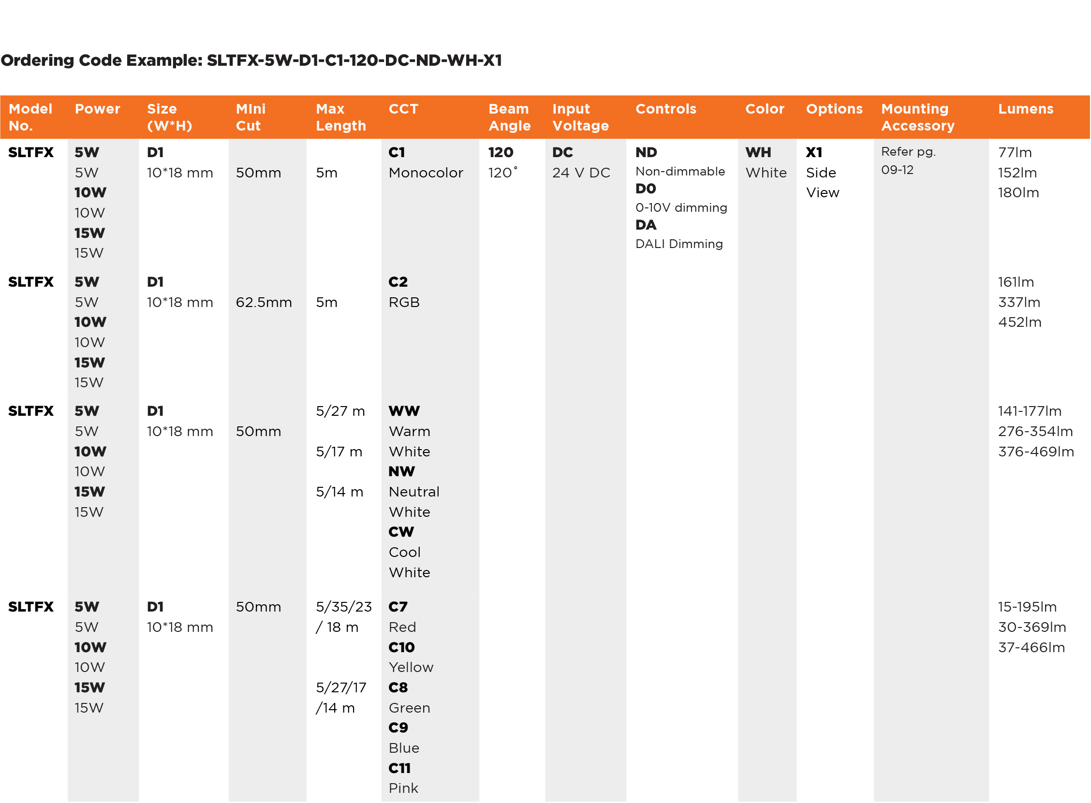This screenshot has width=1091, height=803.
Task: Select the '5/27 m' max length value
Action: [x=340, y=412]
